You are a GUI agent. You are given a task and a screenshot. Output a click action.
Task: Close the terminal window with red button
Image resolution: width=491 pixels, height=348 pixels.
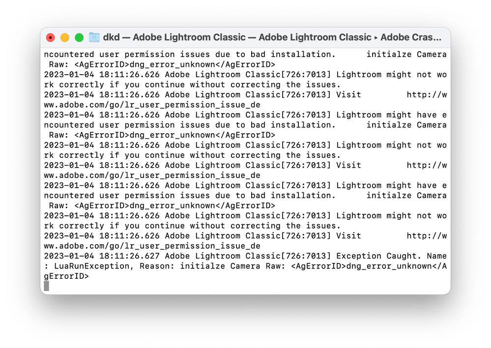pos(51,37)
